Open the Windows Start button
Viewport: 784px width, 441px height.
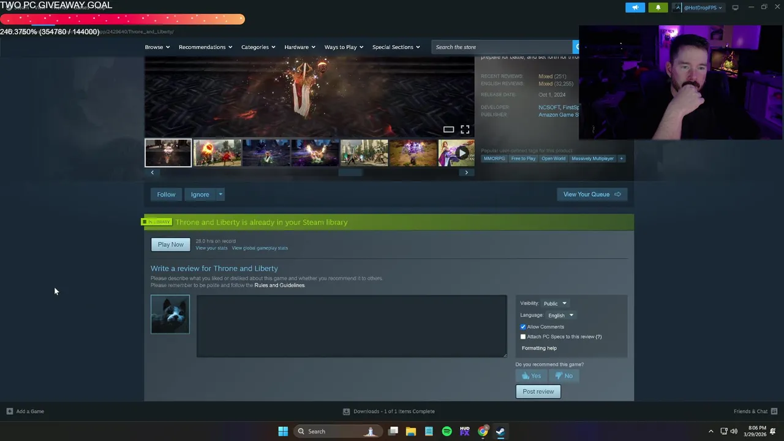[x=283, y=431]
